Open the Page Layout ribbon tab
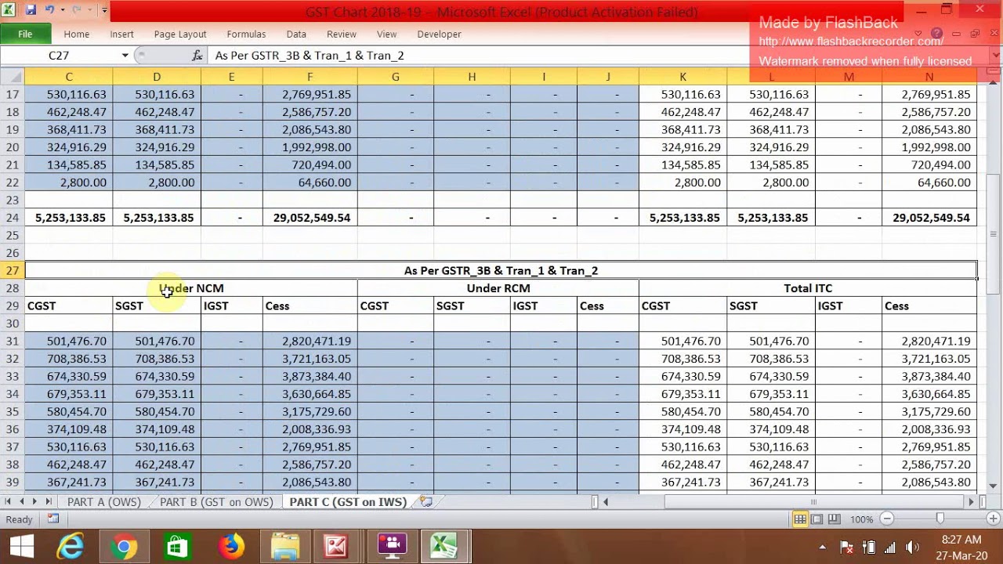 pyautogui.click(x=180, y=34)
